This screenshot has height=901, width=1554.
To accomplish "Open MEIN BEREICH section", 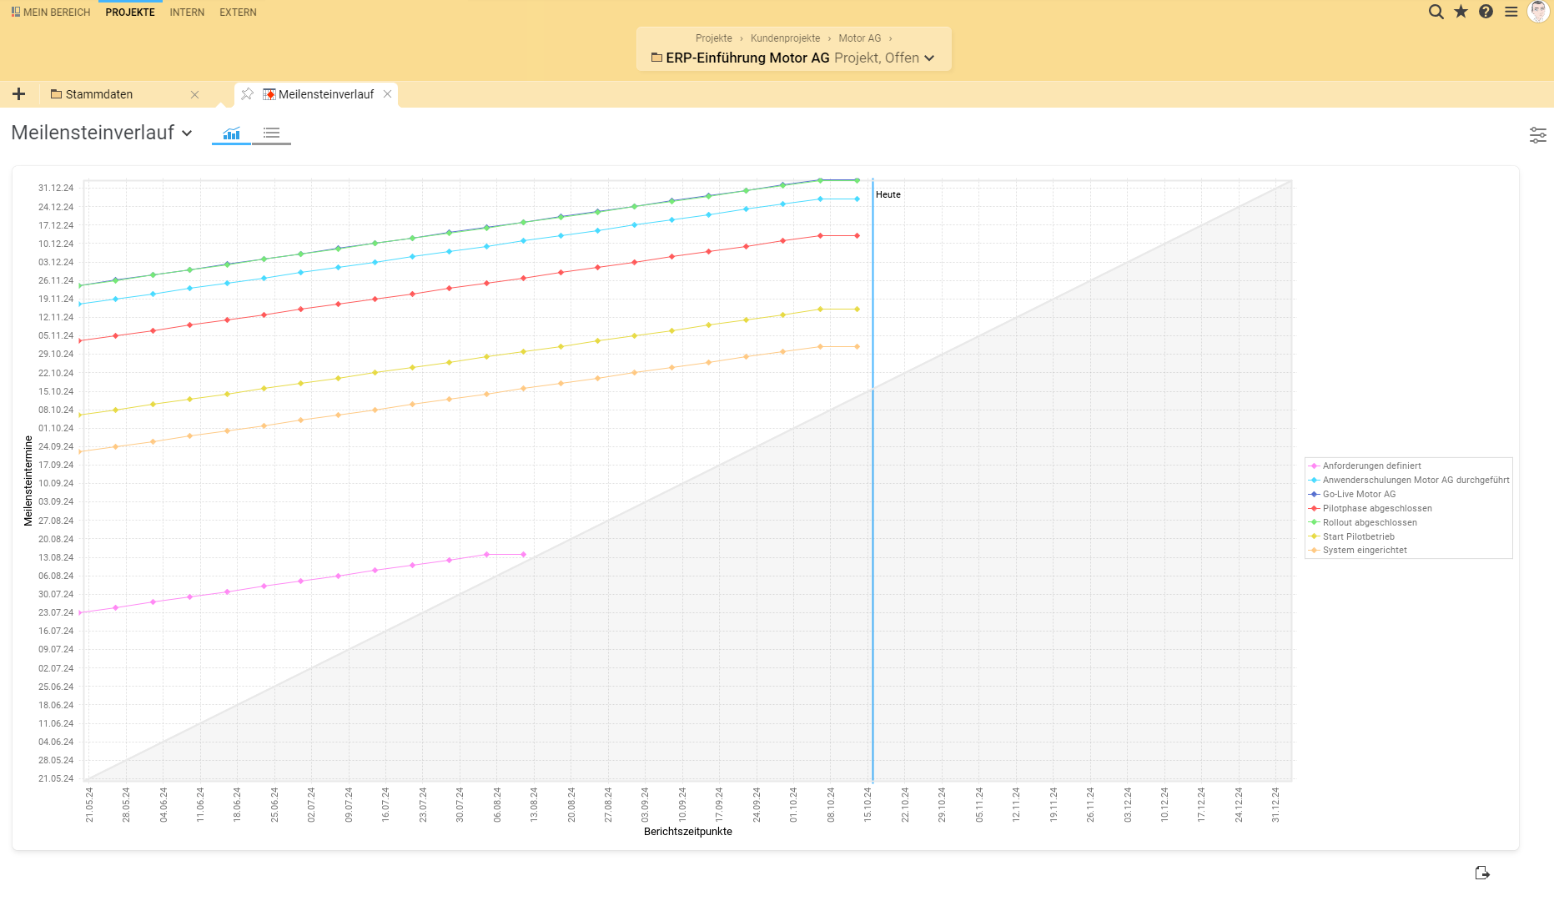I will tap(51, 13).
